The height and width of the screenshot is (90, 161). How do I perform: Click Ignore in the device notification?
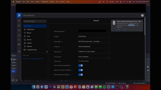pyautogui.click(x=125, y=29)
